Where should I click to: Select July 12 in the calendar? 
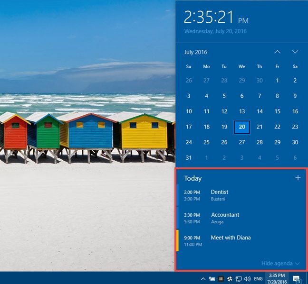pos(224,111)
